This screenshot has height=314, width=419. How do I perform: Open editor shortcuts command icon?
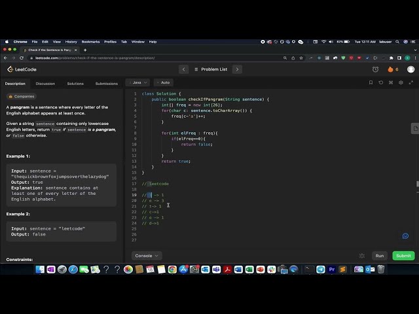point(391,82)
